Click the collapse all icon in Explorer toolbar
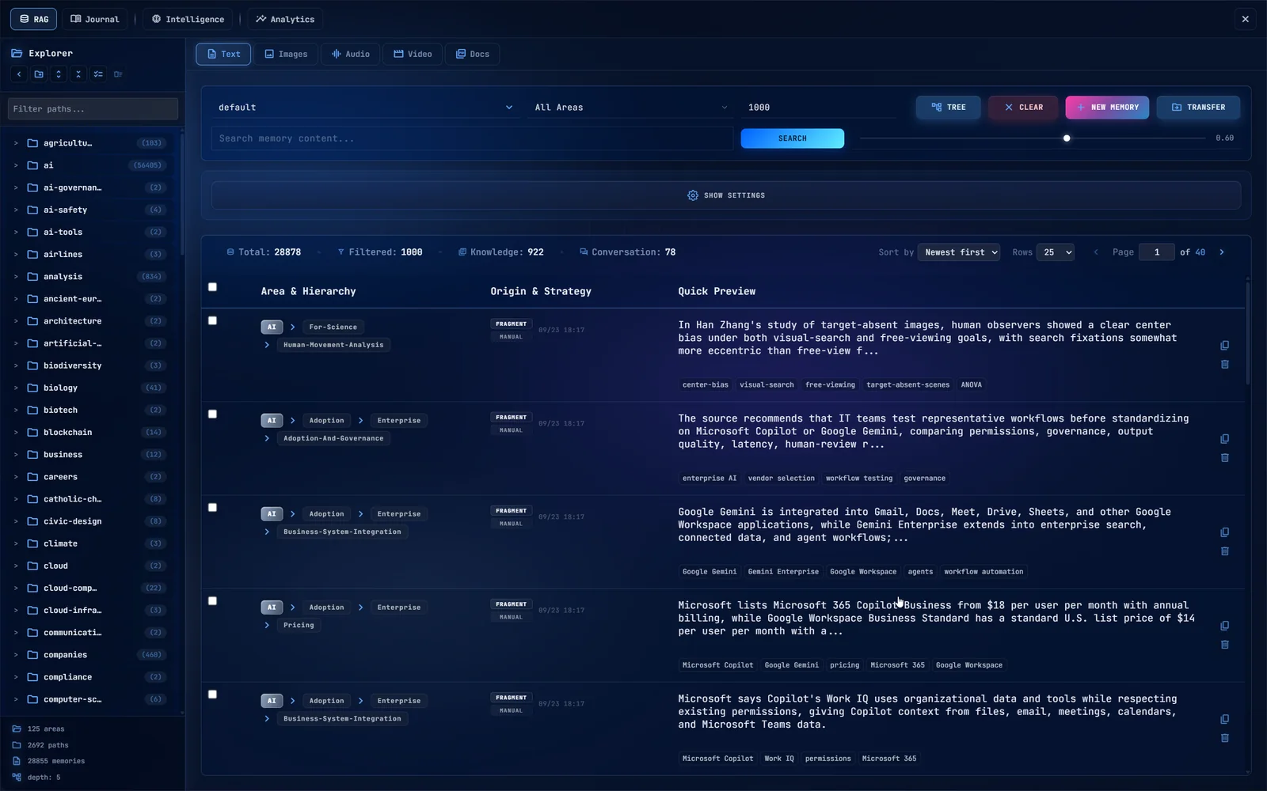1267x791 pixels. 78,74
